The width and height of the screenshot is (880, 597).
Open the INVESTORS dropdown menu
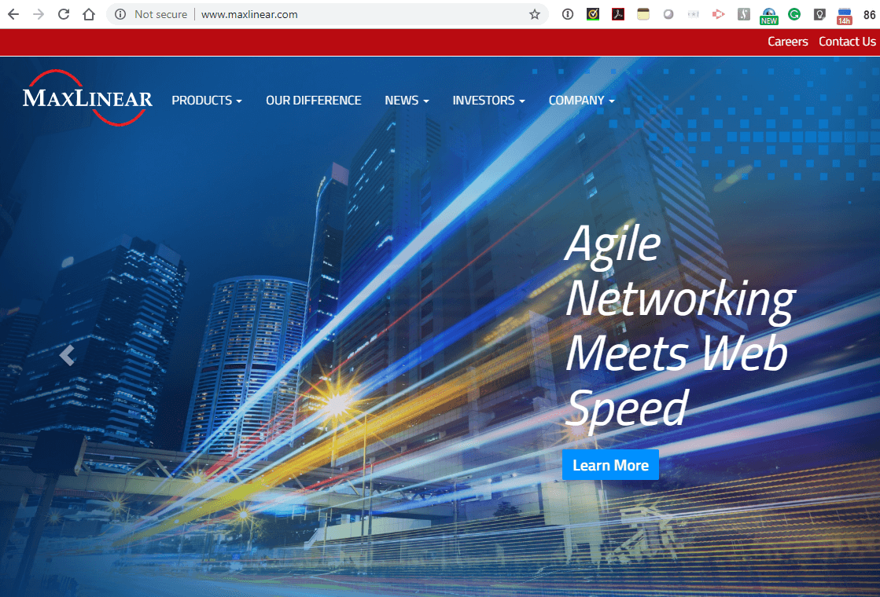coord(488,101)
